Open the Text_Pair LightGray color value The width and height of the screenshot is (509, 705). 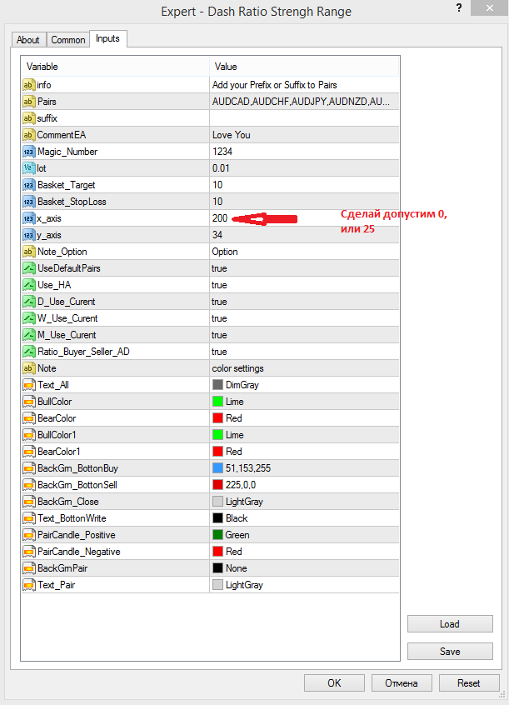(x=304, y=584)
